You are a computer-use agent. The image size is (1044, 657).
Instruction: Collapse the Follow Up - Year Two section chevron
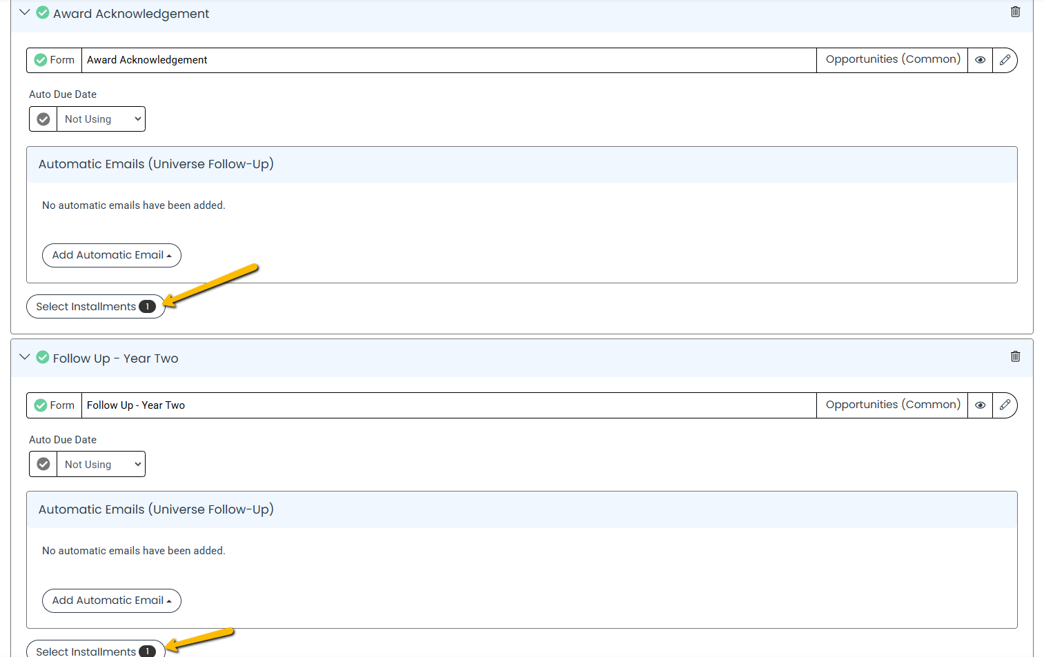tap(25, 357)
